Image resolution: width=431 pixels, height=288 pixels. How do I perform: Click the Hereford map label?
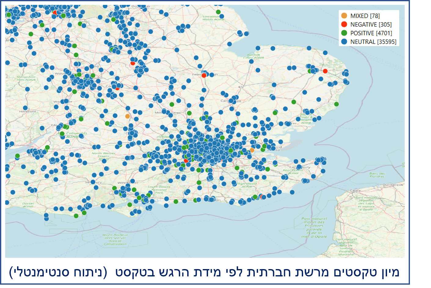27,112
